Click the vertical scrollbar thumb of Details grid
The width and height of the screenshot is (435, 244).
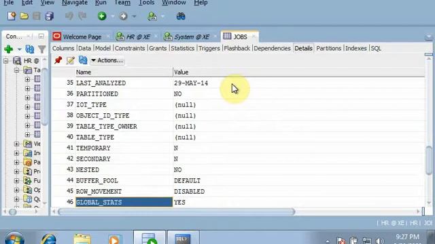coord(429,161)
